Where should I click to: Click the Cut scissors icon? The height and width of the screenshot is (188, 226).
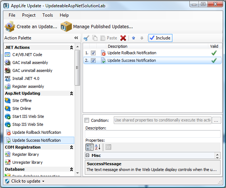click(x=87, y=38)
